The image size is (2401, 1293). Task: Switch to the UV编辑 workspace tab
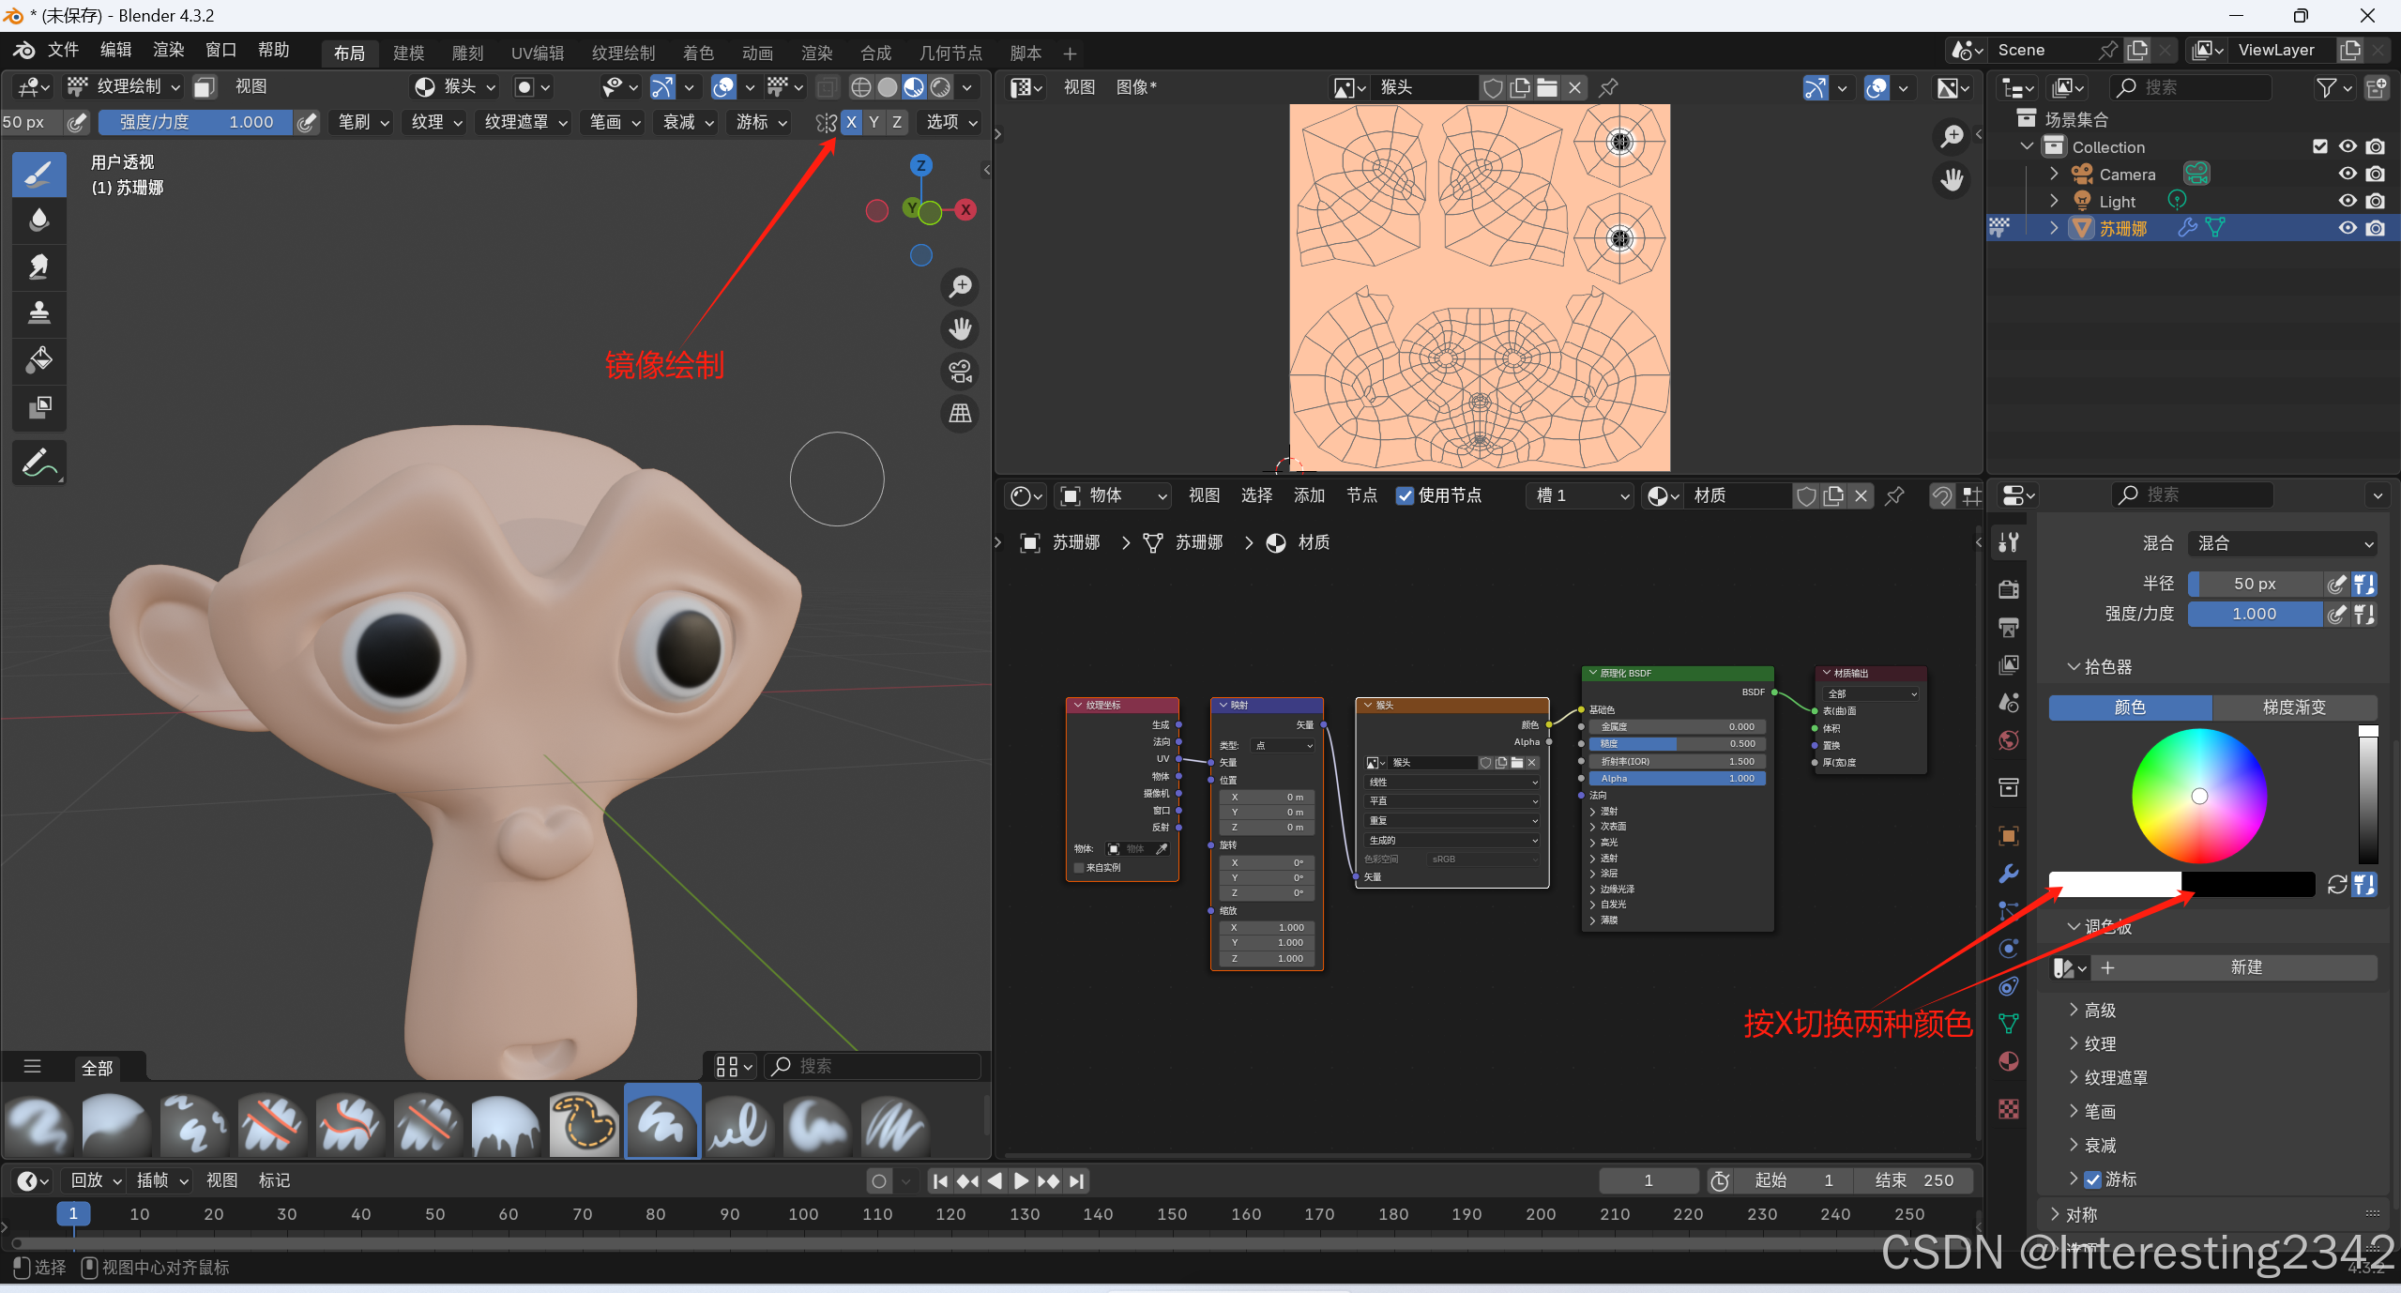[537, 53]
